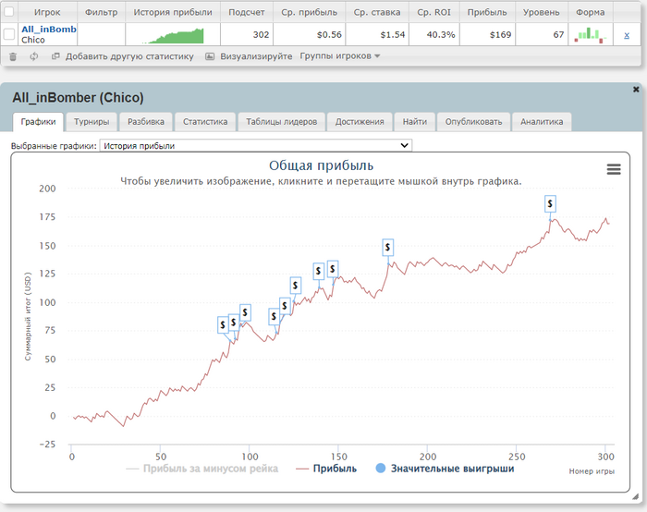Switch to the Статистика tab

pos(205,122)
